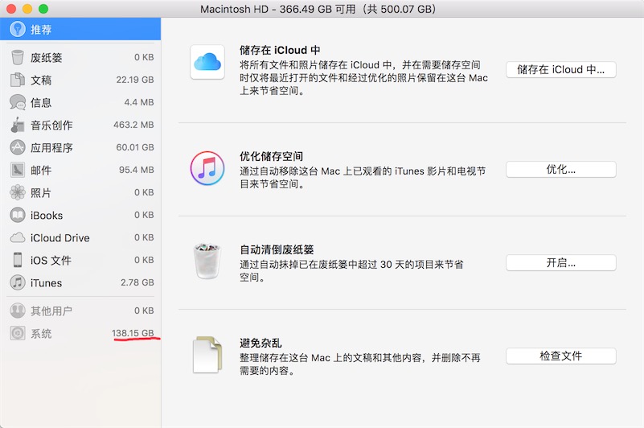Click the 废纸篓 trash icon in sidebar

[18, 57]
